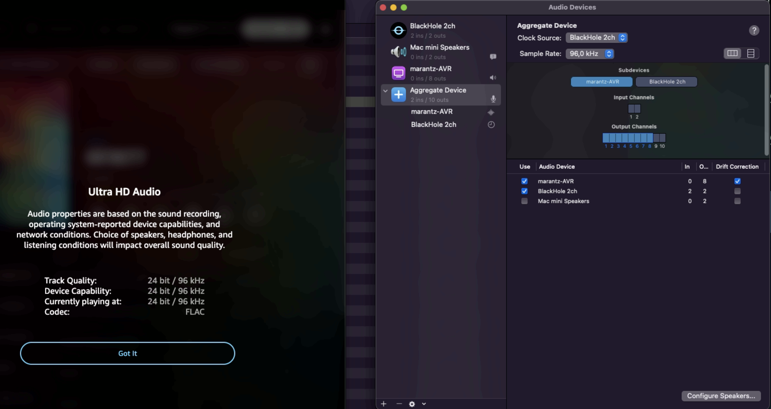
Task: Enable Use checkbox for Mac mini Speakers
Action: point(524,201)
